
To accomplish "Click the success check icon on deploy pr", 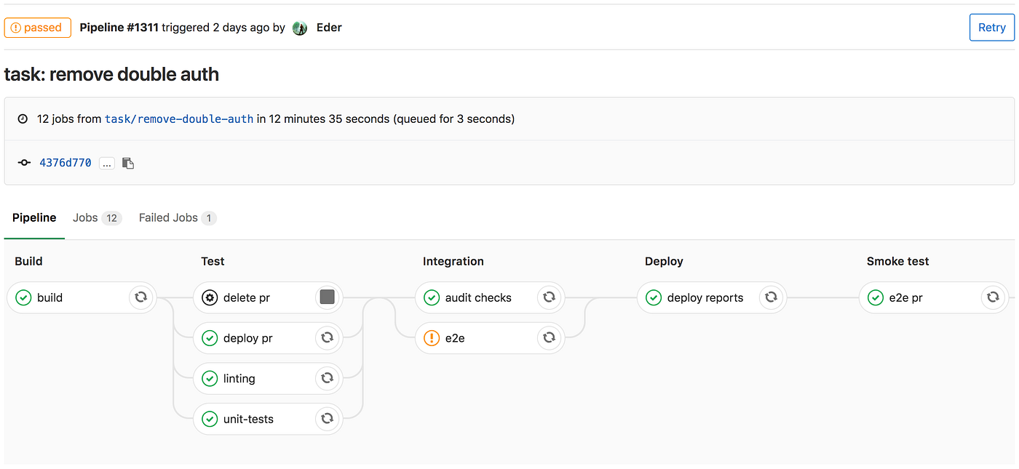I will [210, 337].
